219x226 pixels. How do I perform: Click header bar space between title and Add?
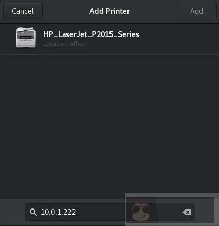pyautogui.click(x=153, y=11)
